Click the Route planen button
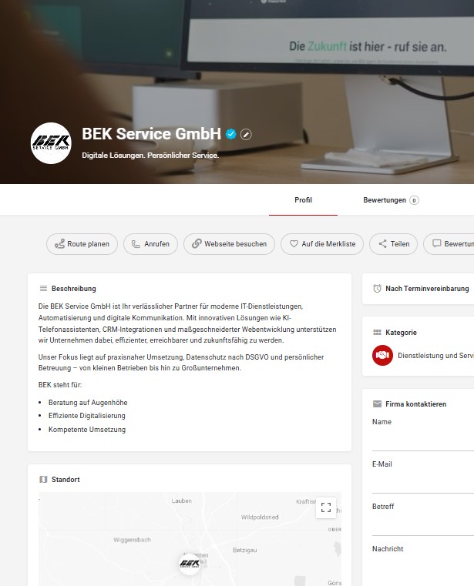Viewport: 474px width, 586px height. 82,244
